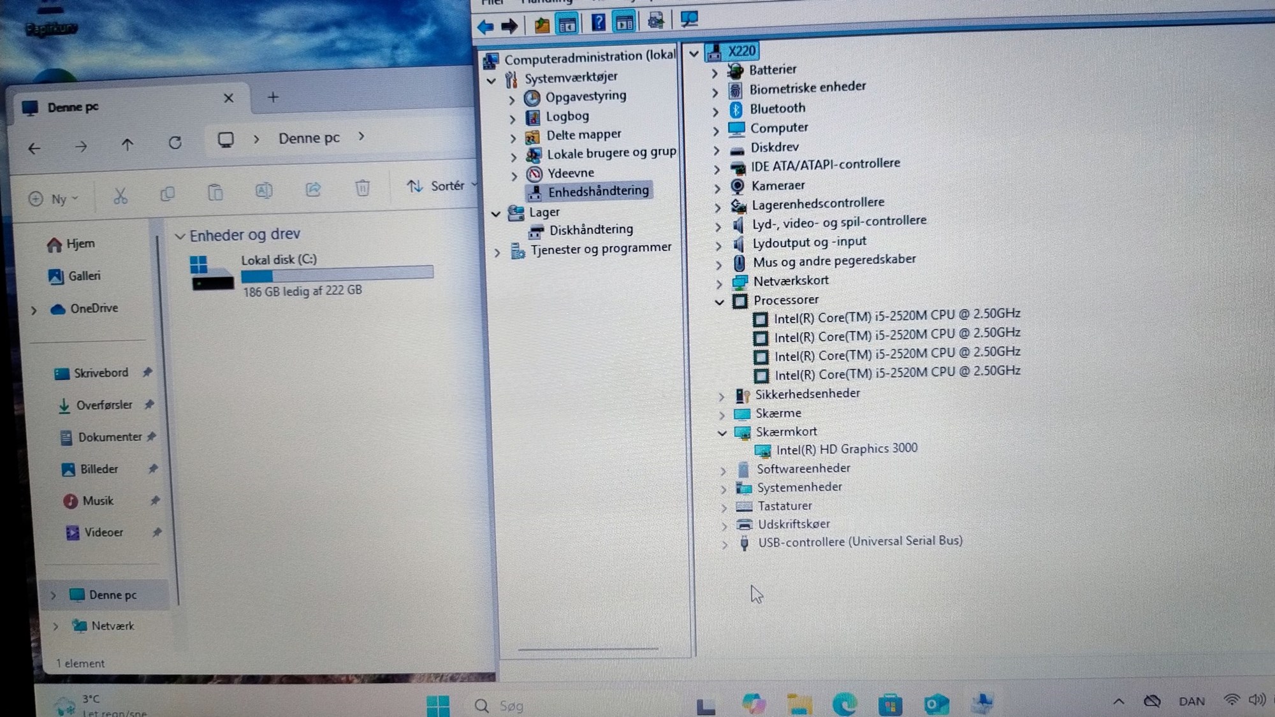Image resolution: width=1275 pixels, height=717 pixels.
Task: Expand the Kameraer device category
Action: point(717,189)
